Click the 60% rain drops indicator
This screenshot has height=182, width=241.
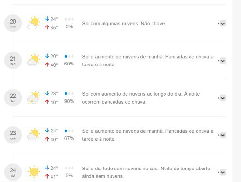point(69,56)
